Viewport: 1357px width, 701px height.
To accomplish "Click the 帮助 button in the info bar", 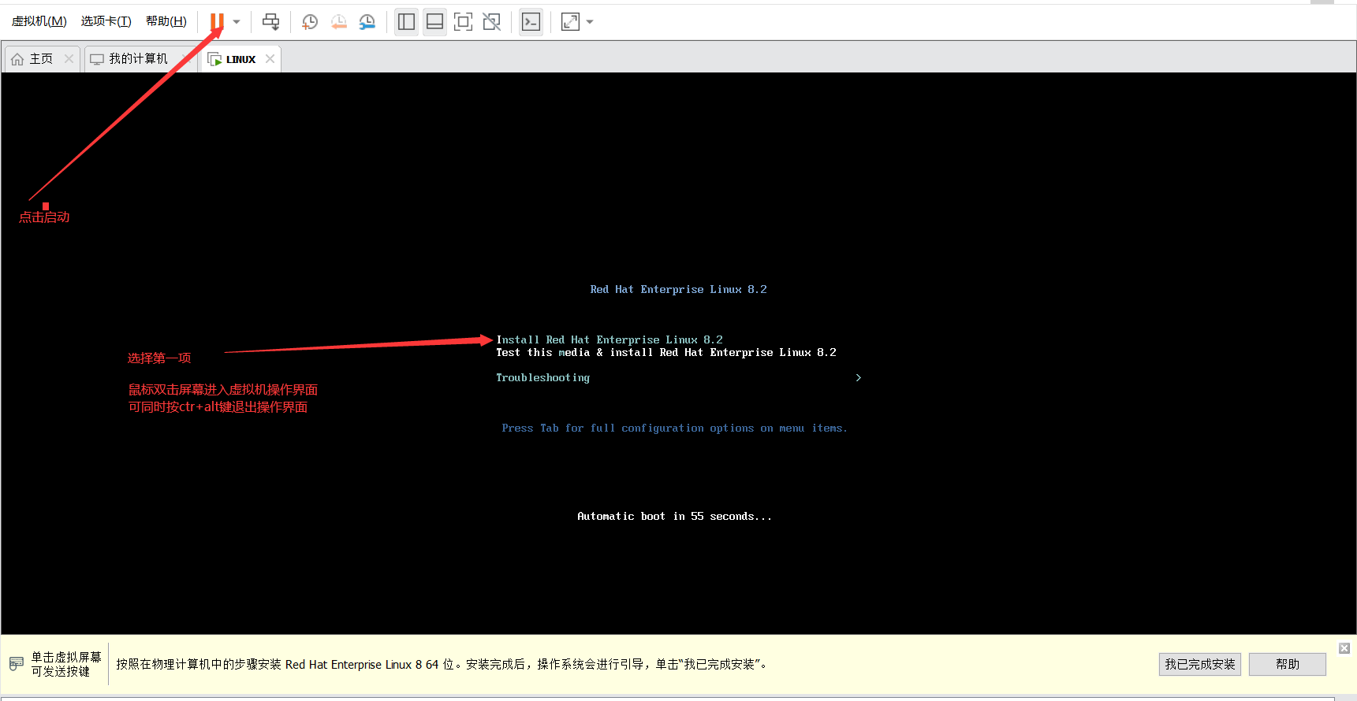I will coord(1288,664).
